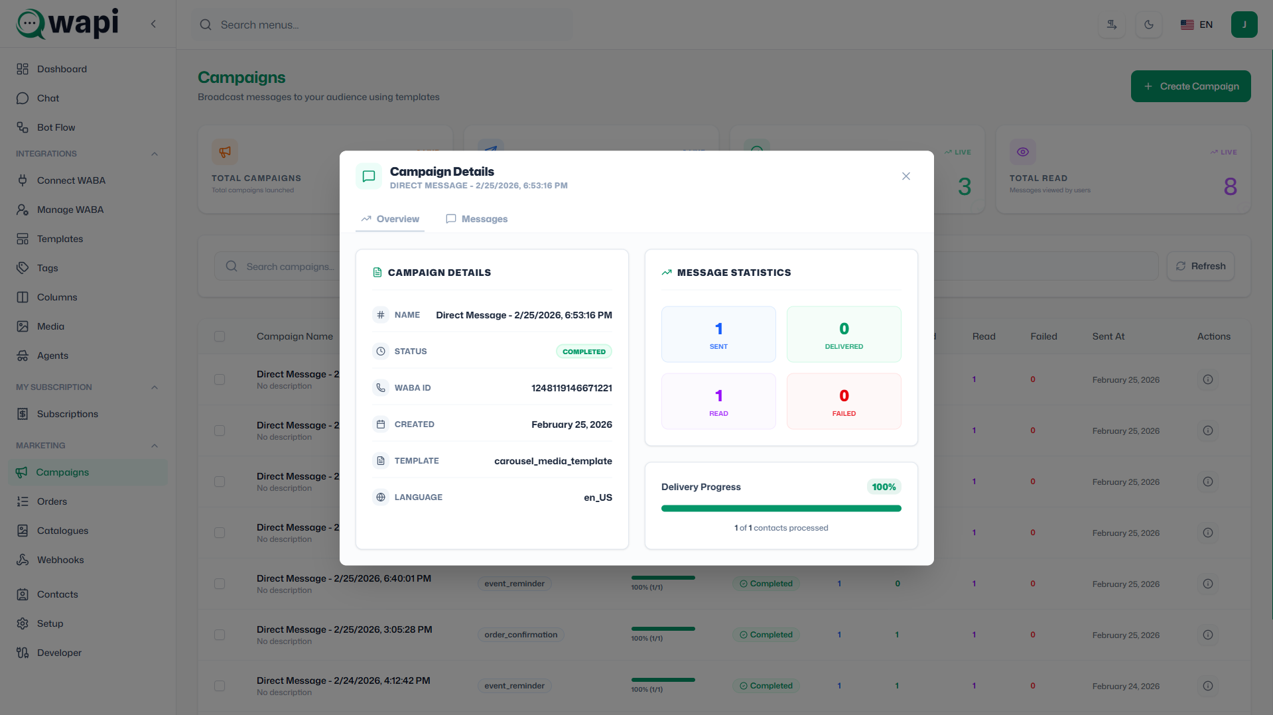The height and width of the screenshot is (715, 1273).
Task: Click info icon for event_reminder 6:40:01 campaign
Action: [1207, 584]
